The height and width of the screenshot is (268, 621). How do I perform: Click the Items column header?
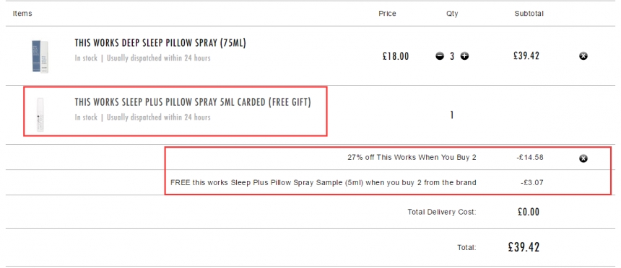point(22,14)
